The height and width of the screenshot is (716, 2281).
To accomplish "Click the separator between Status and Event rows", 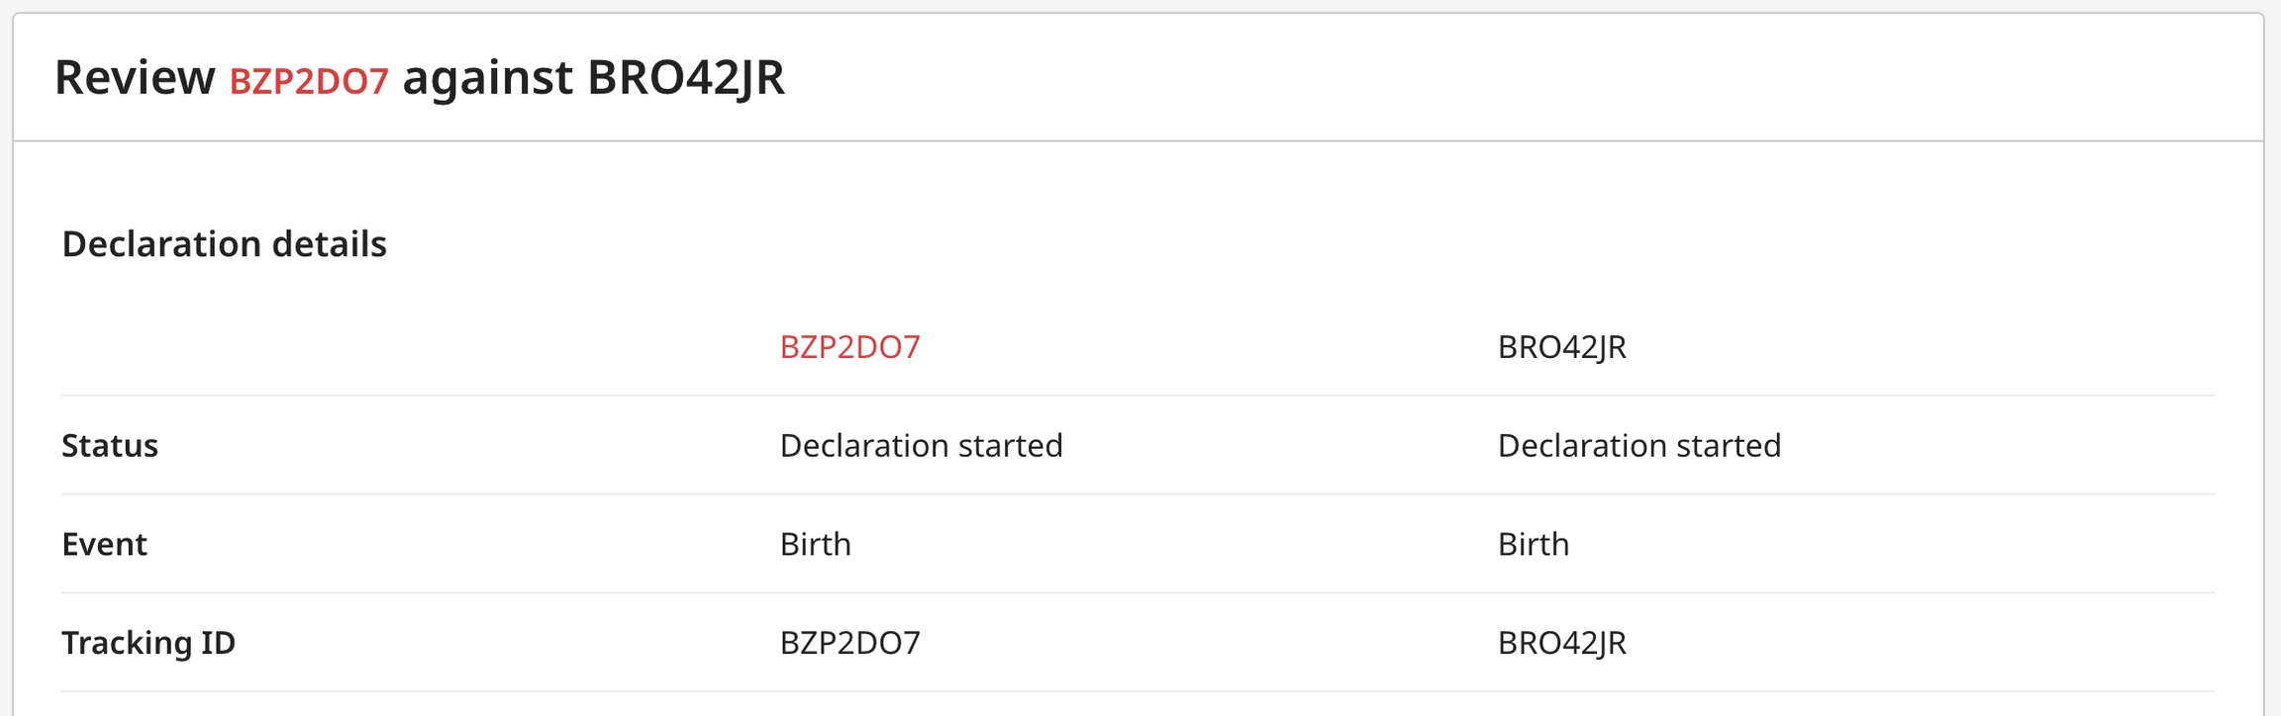I will coord(1139,494).
